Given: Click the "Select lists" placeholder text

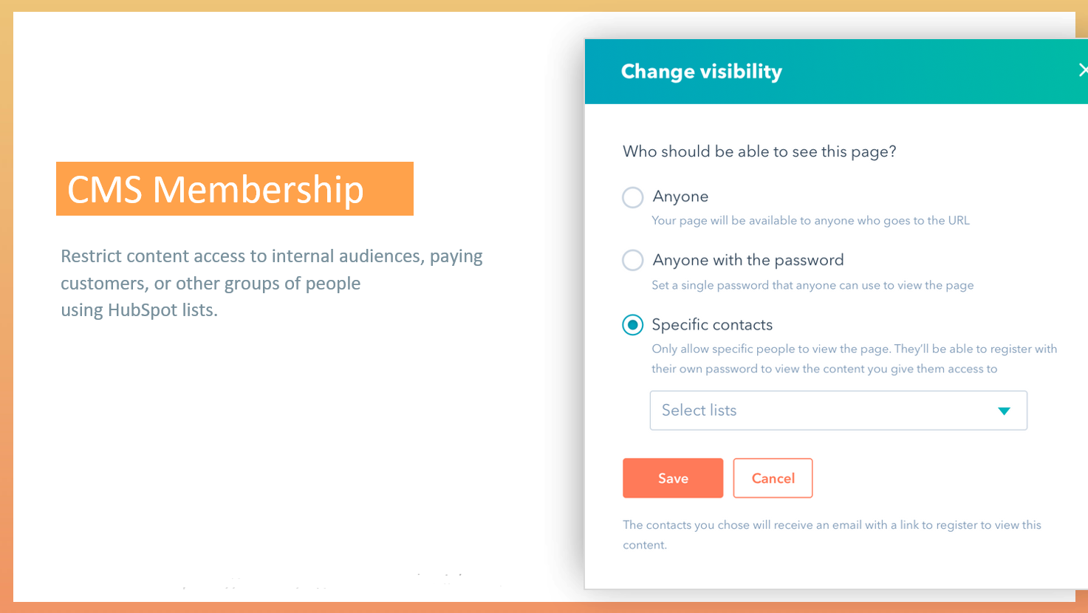Looking at the screenshot, I should [x=699, y=411].
